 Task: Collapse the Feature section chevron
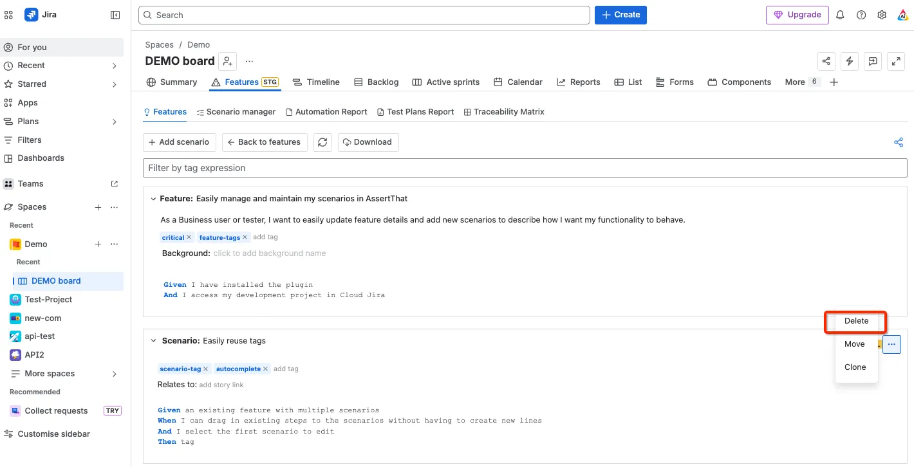coord(153,199)
